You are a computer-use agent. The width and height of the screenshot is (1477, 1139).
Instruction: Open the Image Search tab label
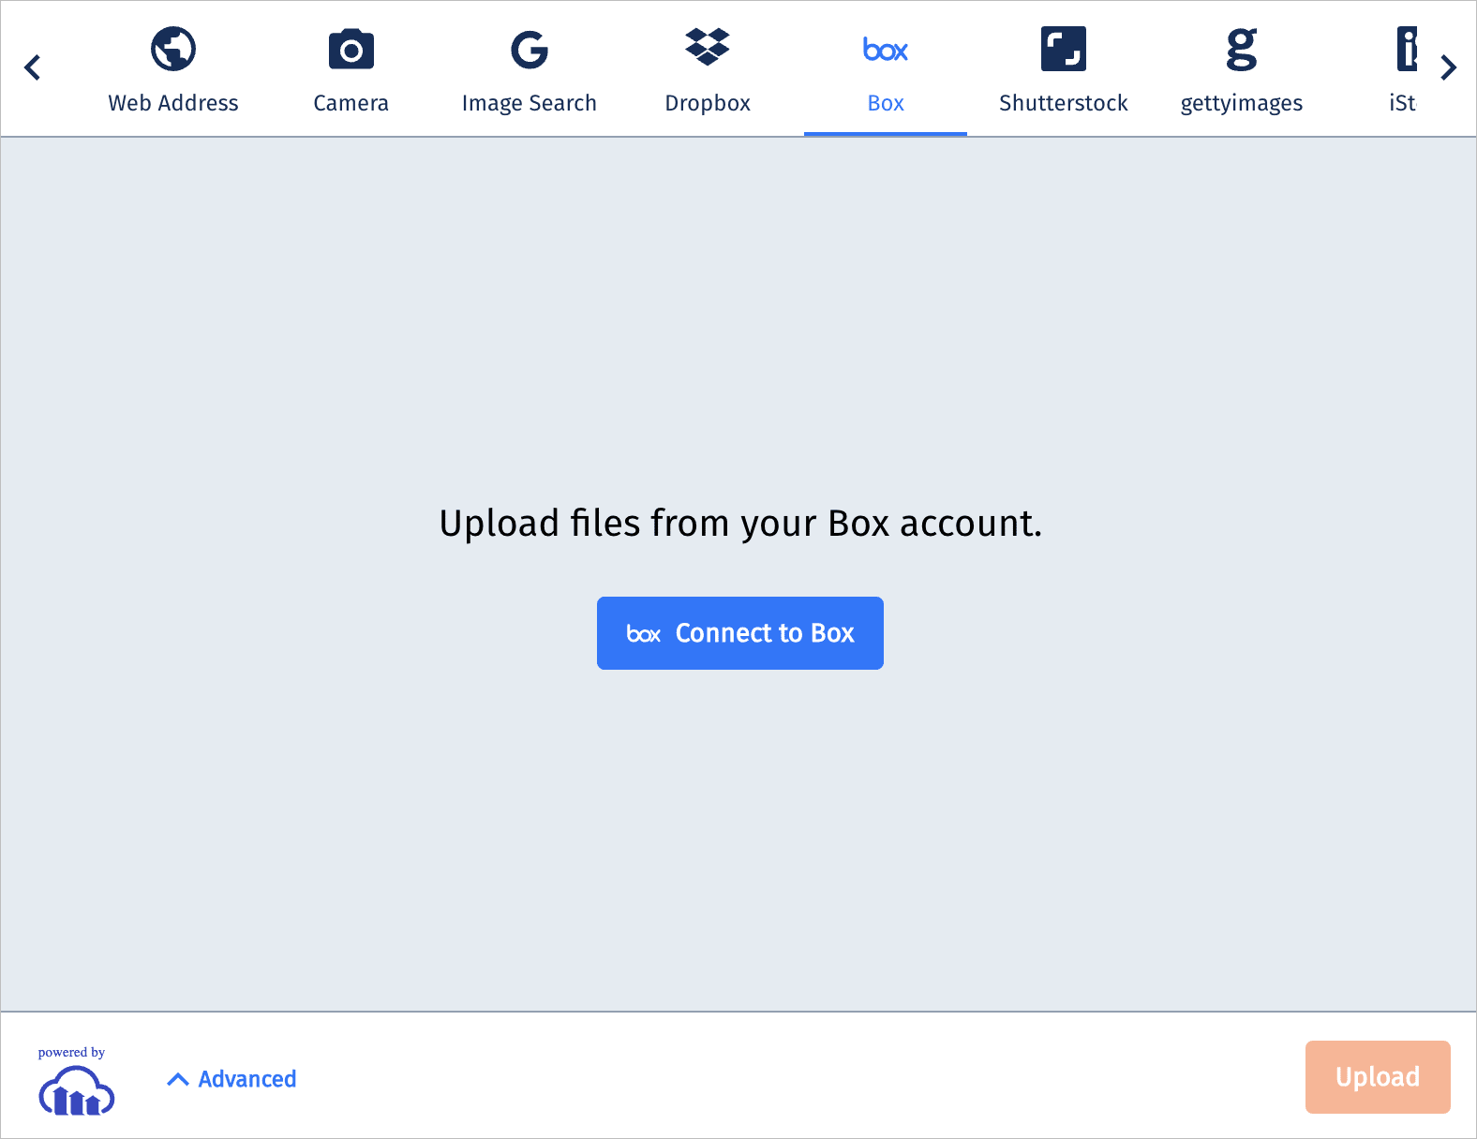pos(530,103)
